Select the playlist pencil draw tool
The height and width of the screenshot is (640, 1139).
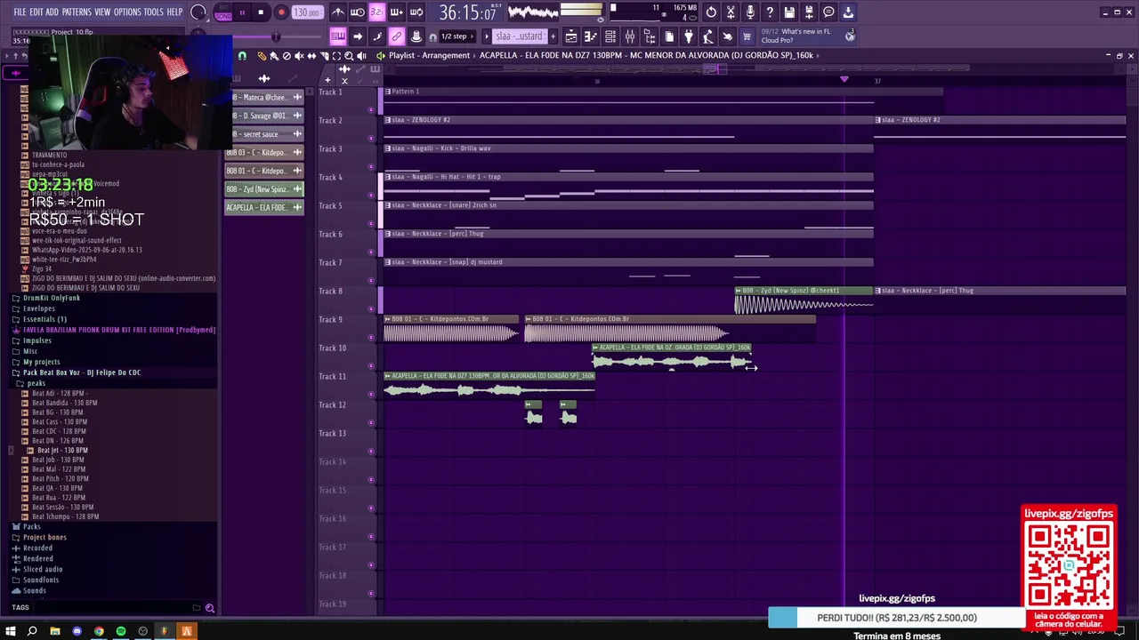point(262,56)
